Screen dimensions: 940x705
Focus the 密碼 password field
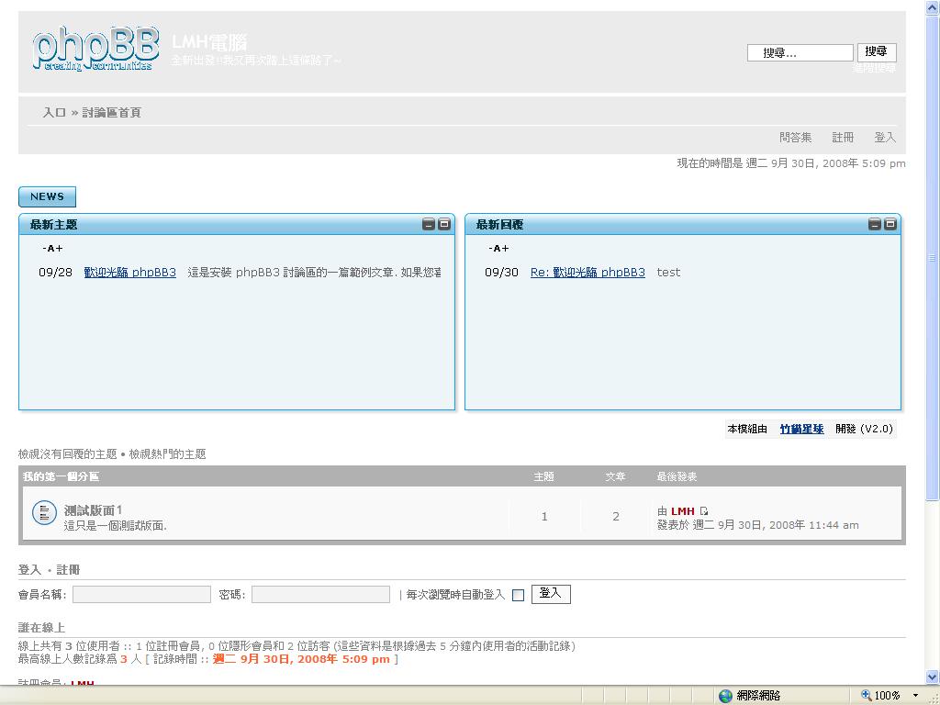point(320,594)
